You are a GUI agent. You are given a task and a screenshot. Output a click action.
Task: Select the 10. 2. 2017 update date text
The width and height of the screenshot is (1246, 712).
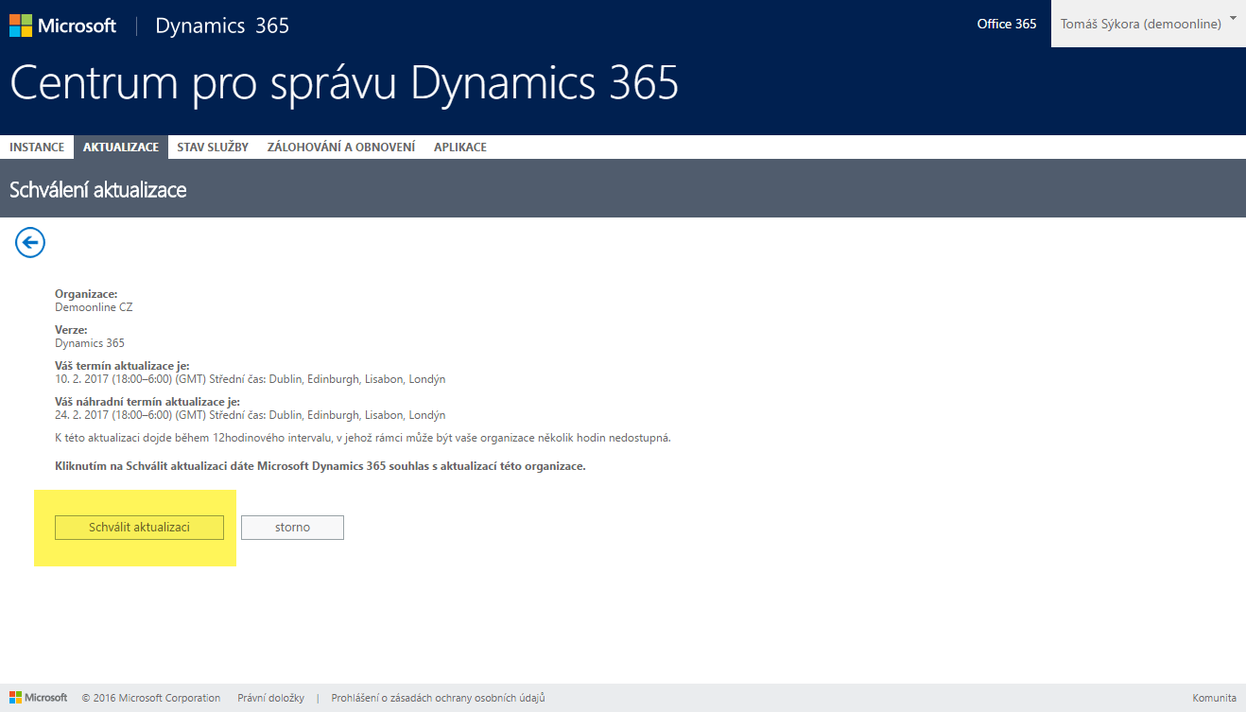pos(250,379)
